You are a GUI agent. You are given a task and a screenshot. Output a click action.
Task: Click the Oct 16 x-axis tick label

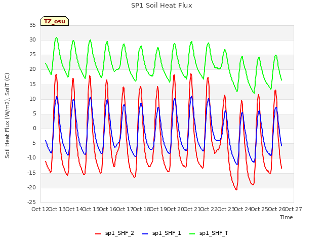pos(108,209)
